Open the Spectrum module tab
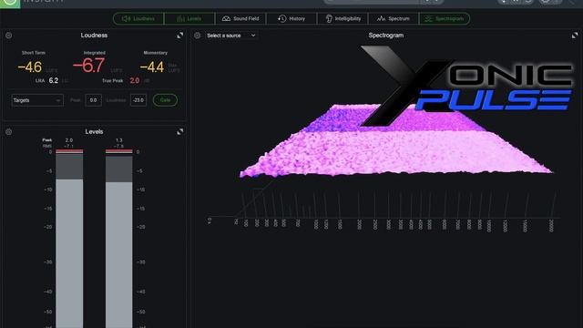The width and height of the screenshot is (583, 328). tap(394, 18)
